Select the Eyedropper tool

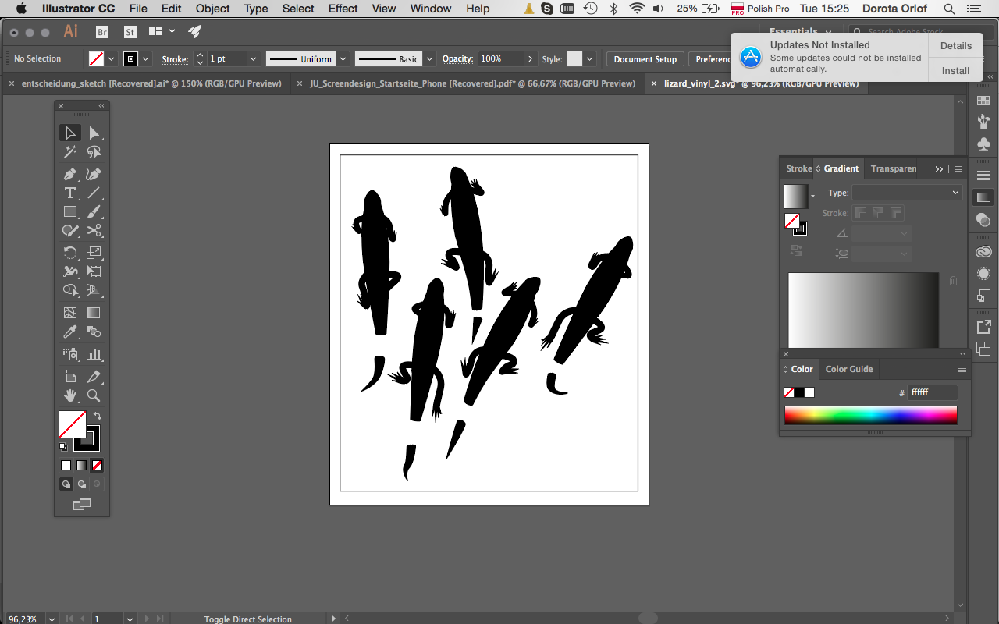(70, 331)
